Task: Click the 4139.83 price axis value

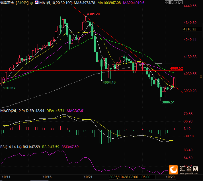Action: (x=190, y=57)
